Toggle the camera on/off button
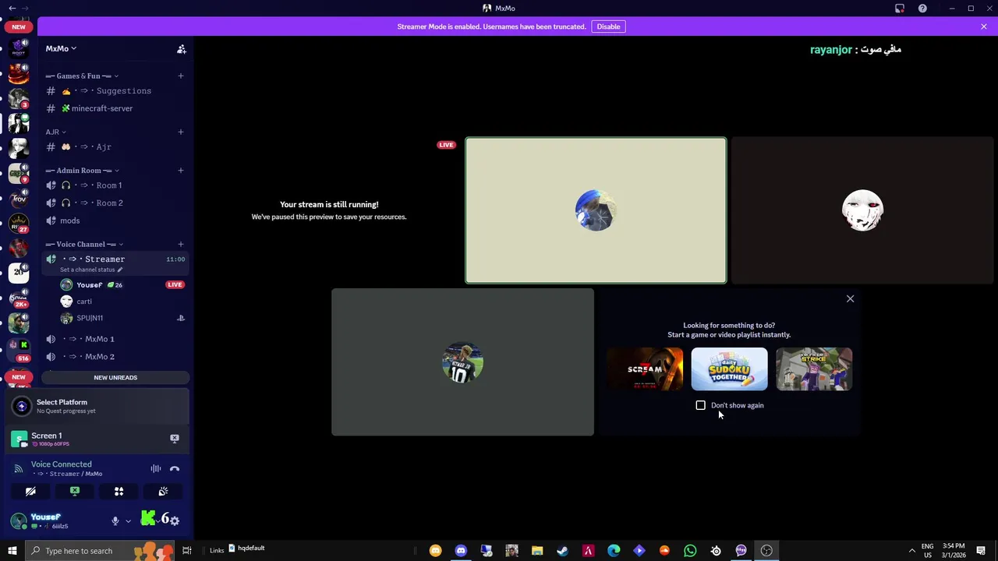 [x=30, y=492]
